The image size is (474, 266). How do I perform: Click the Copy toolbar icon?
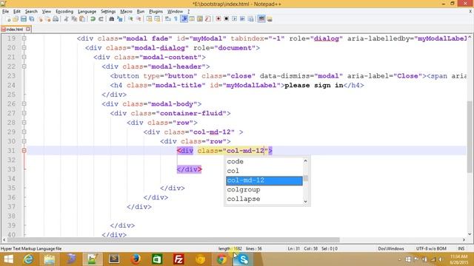74,19
